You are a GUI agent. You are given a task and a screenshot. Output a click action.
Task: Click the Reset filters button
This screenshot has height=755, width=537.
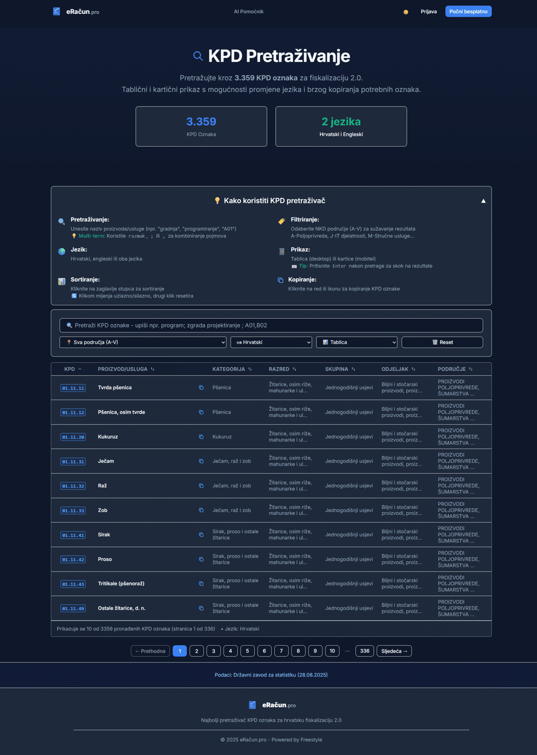pyautogui.click(x=442, y=342)
